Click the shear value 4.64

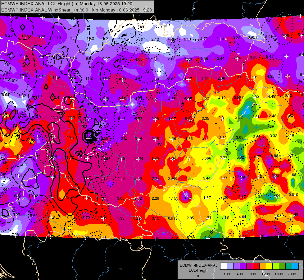242,217
